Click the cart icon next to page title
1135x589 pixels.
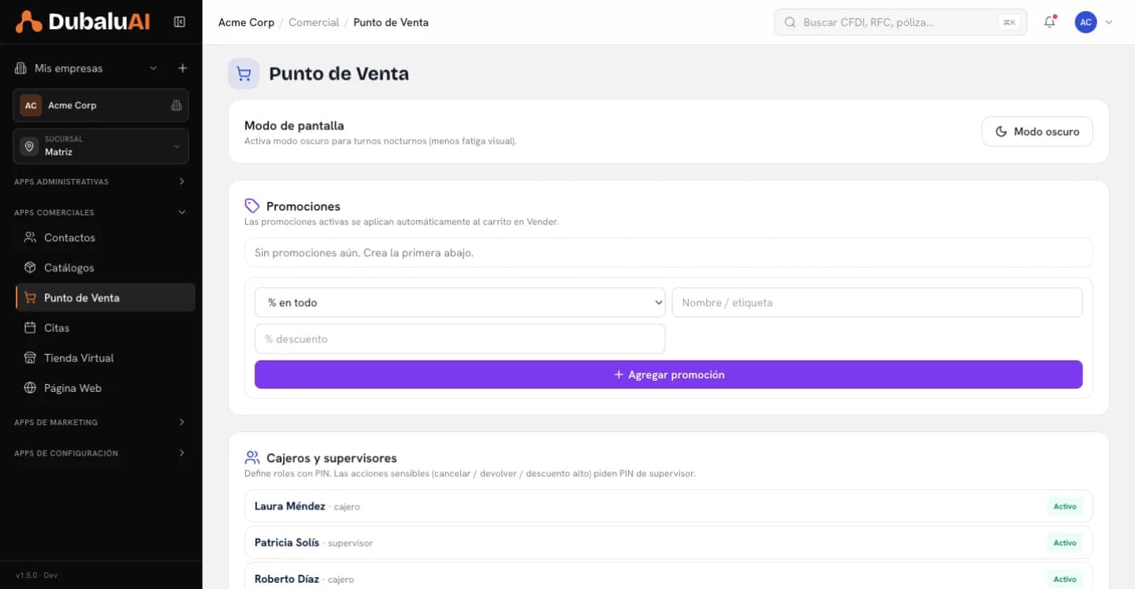point(244,73)
